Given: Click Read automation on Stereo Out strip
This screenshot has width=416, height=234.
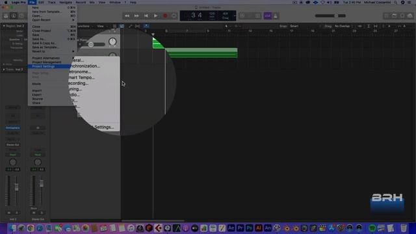Looking at the screenshot, I should click(38, 155).
